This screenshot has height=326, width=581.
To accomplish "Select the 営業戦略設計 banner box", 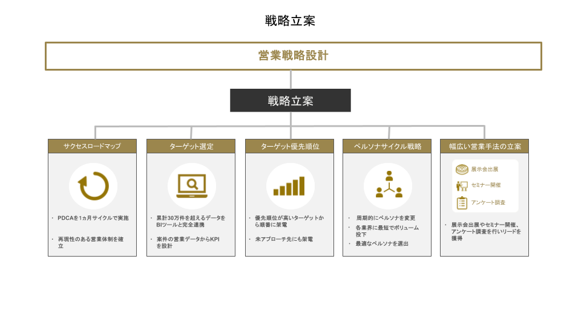I will tap(293, 56).
